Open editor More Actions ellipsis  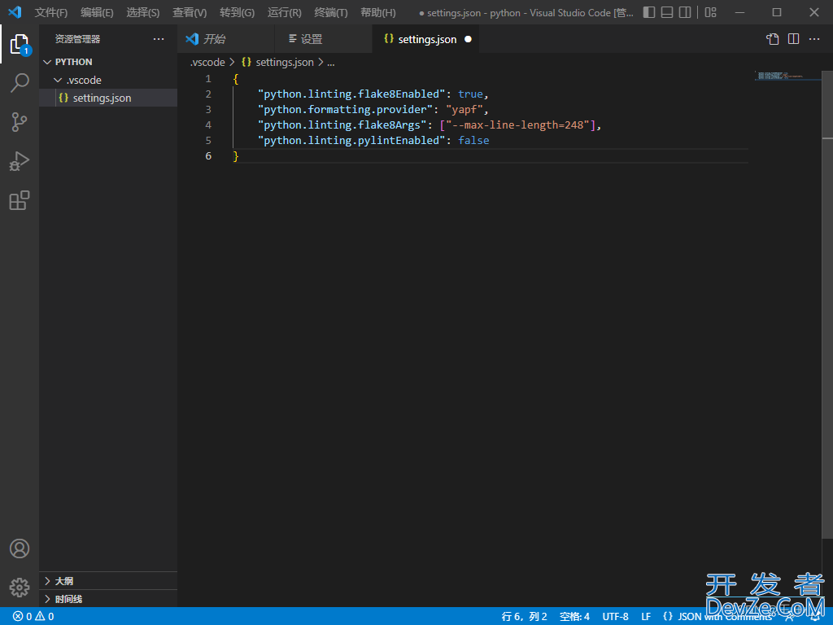(x=814, y=39)
